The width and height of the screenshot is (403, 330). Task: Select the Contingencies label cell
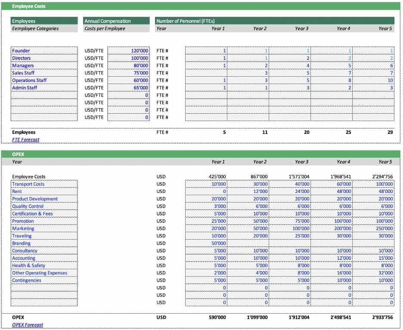(x=44, y=280)
